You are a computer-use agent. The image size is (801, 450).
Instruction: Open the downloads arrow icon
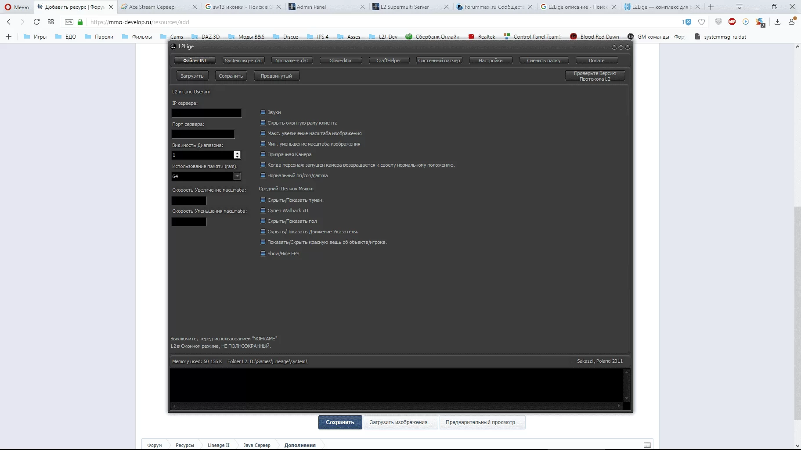tap(777, 22)
